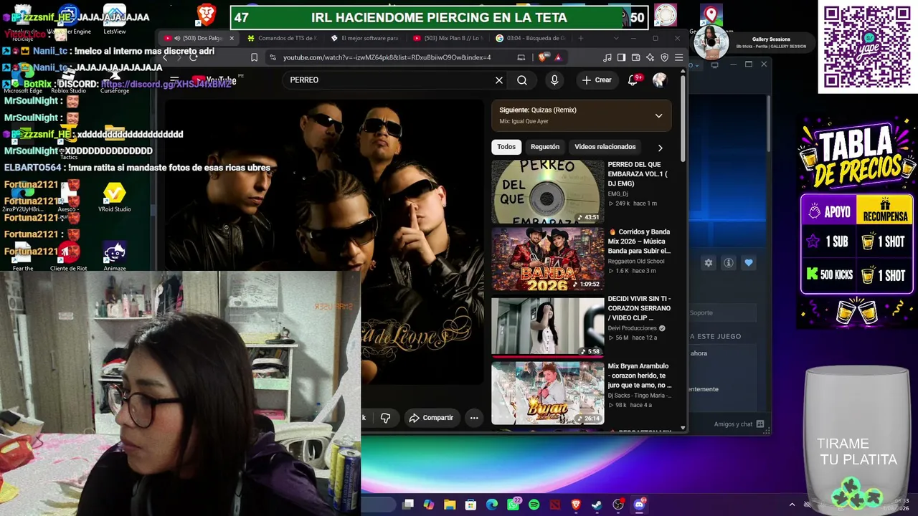Screen dimensions: 918x516
Task: Click the 'Deivi Producciones' channel name
Action: [x=633, y=328]
